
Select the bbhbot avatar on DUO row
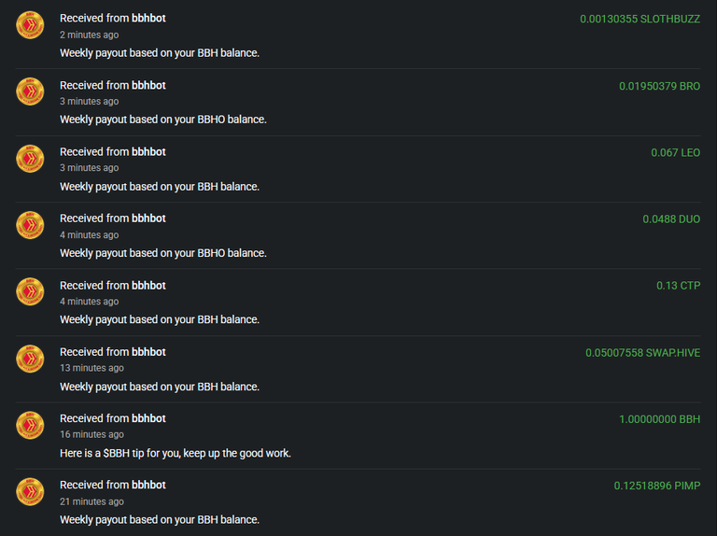click(30, 225)
